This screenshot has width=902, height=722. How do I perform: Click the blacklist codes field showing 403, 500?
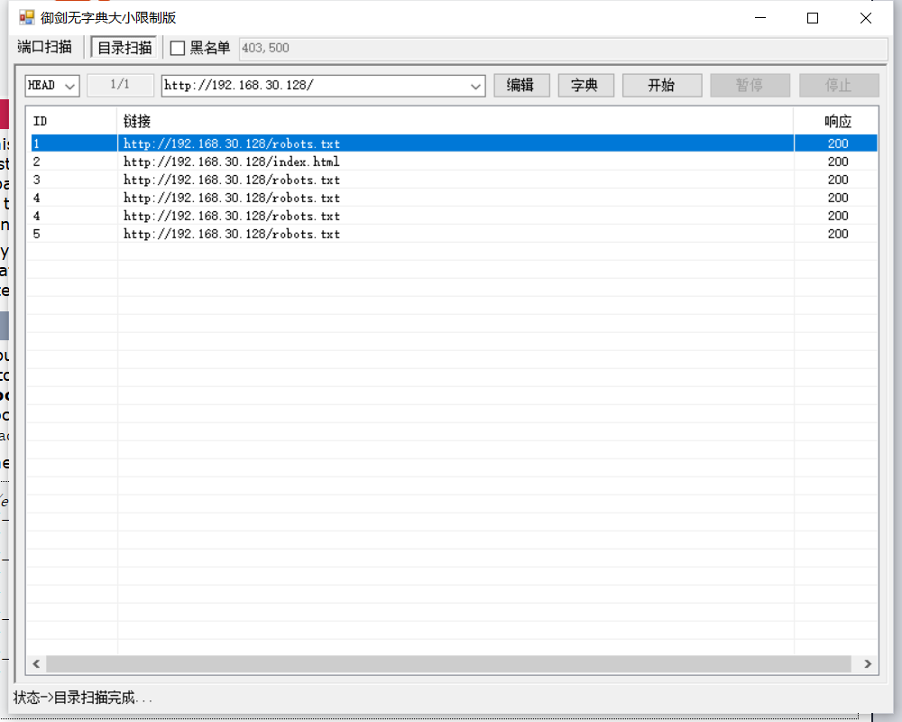(563, 48)
